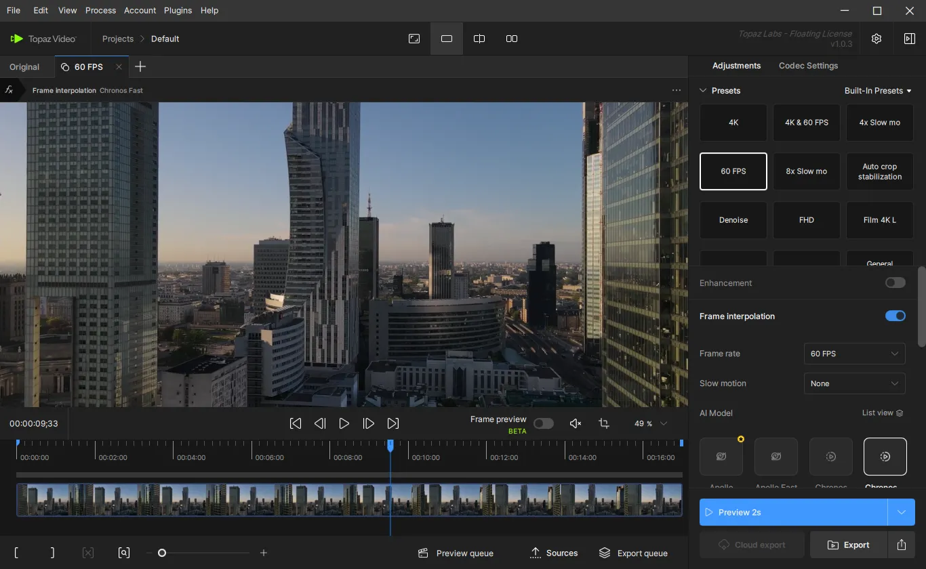Image resolution: width=926 pixels, height=569 pixels.
Task: Switch to the Codec Settings tab
Action: tap(808, 66)
